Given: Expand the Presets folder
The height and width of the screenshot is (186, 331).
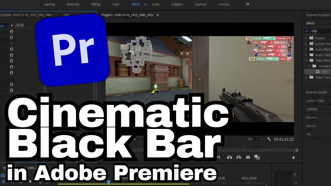Looking at the screenshot, I should pos(306,38).
